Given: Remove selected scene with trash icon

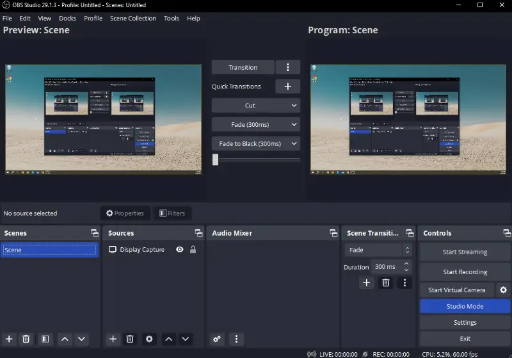Looking at the screenshot, I should click(26, 339).
